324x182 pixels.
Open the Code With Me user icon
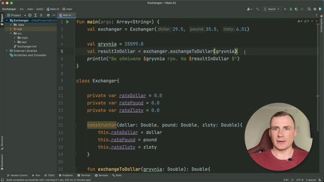(249, 9)
